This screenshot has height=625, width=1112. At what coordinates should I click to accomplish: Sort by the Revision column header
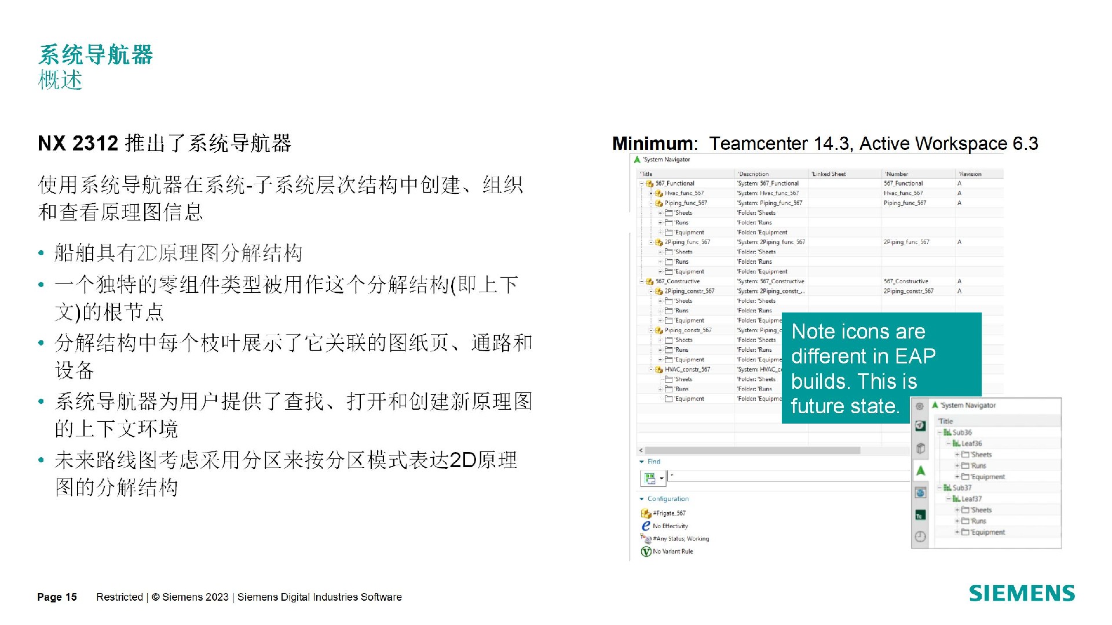point(979,174)
